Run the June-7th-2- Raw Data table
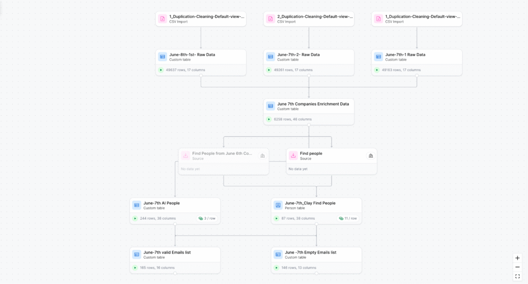 (x=269, y=70)
